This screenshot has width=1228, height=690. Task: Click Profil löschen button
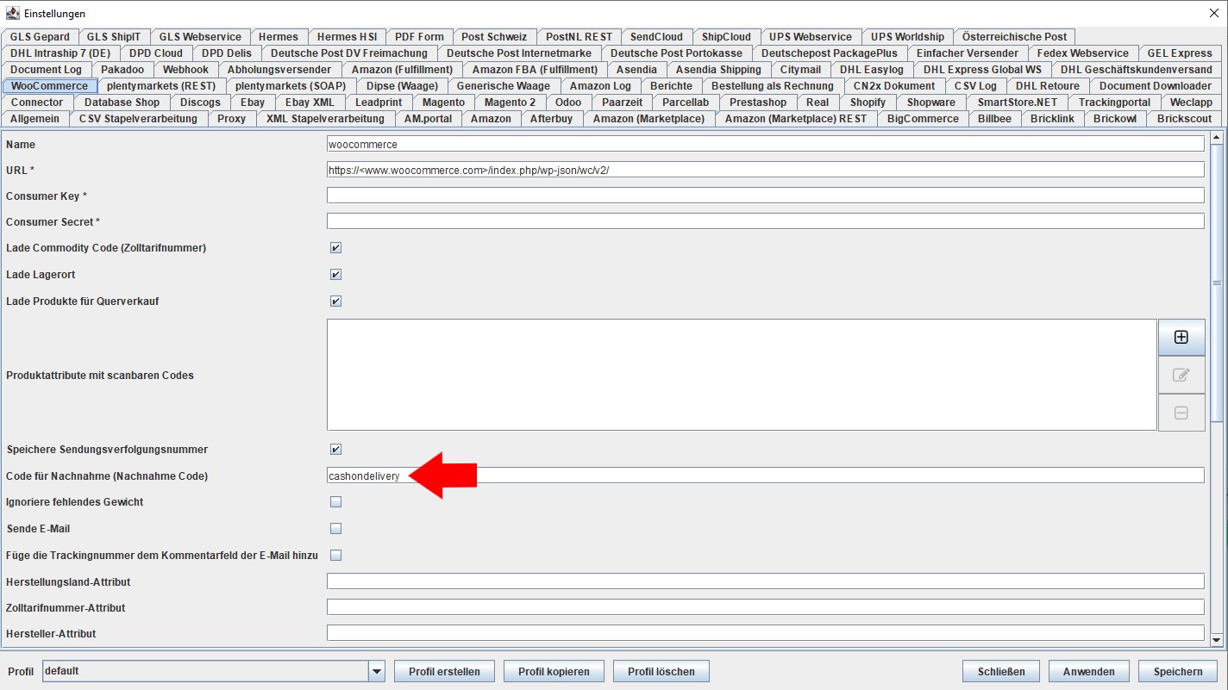(x=661, y=672)
